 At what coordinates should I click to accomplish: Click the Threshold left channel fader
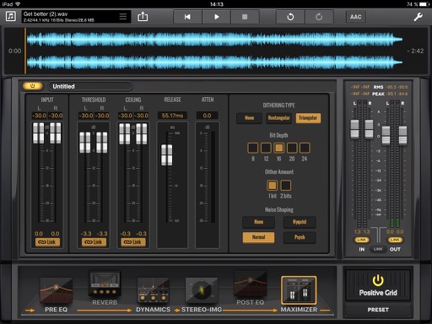point(85,143)
